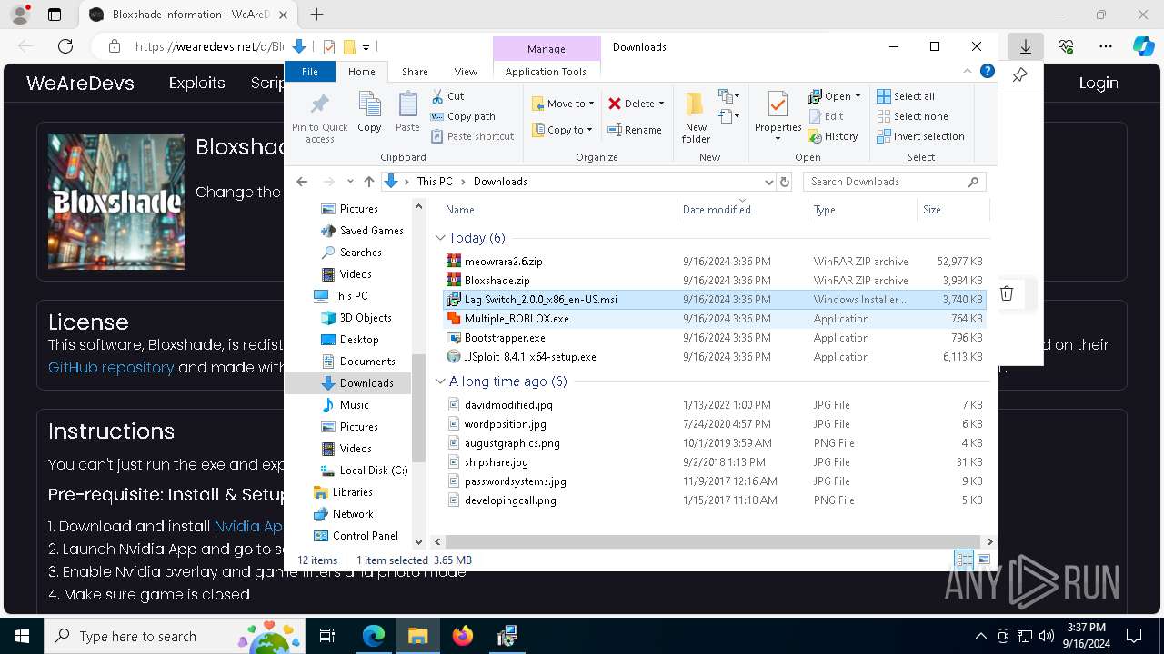
Task: Switch to details view button
Action: click(x=964, y=560)
